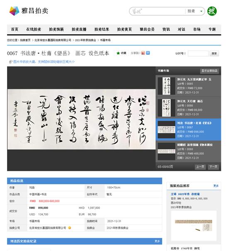Open 对话 navigation item

point(182,29)
